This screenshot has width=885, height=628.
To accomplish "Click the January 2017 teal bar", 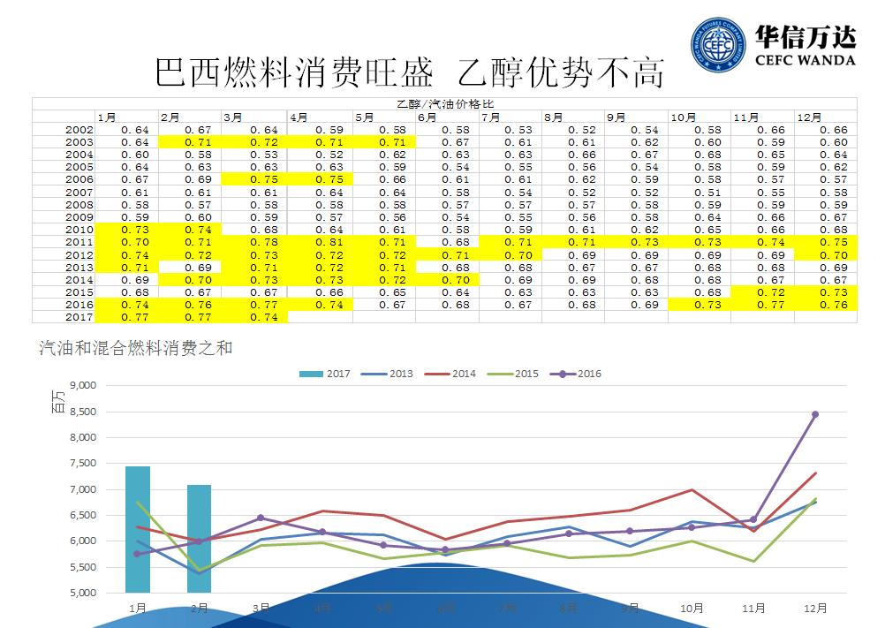I will (x=138, y=529).
